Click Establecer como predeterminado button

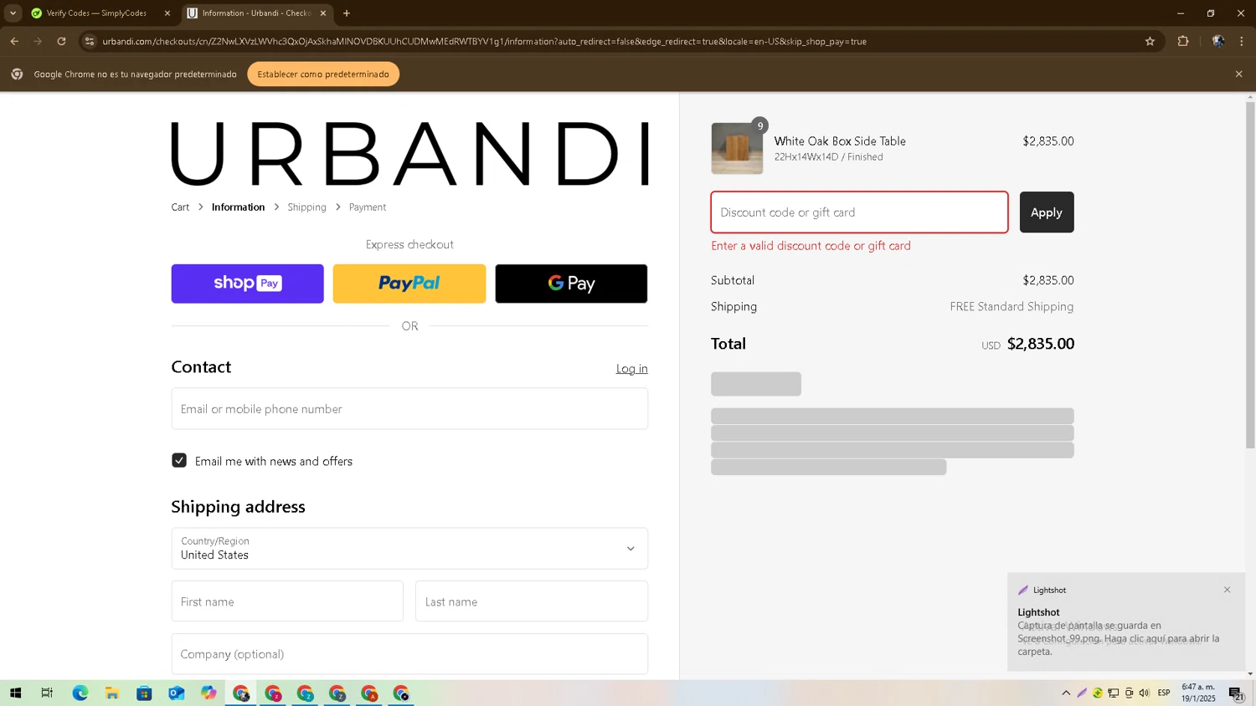323,74
